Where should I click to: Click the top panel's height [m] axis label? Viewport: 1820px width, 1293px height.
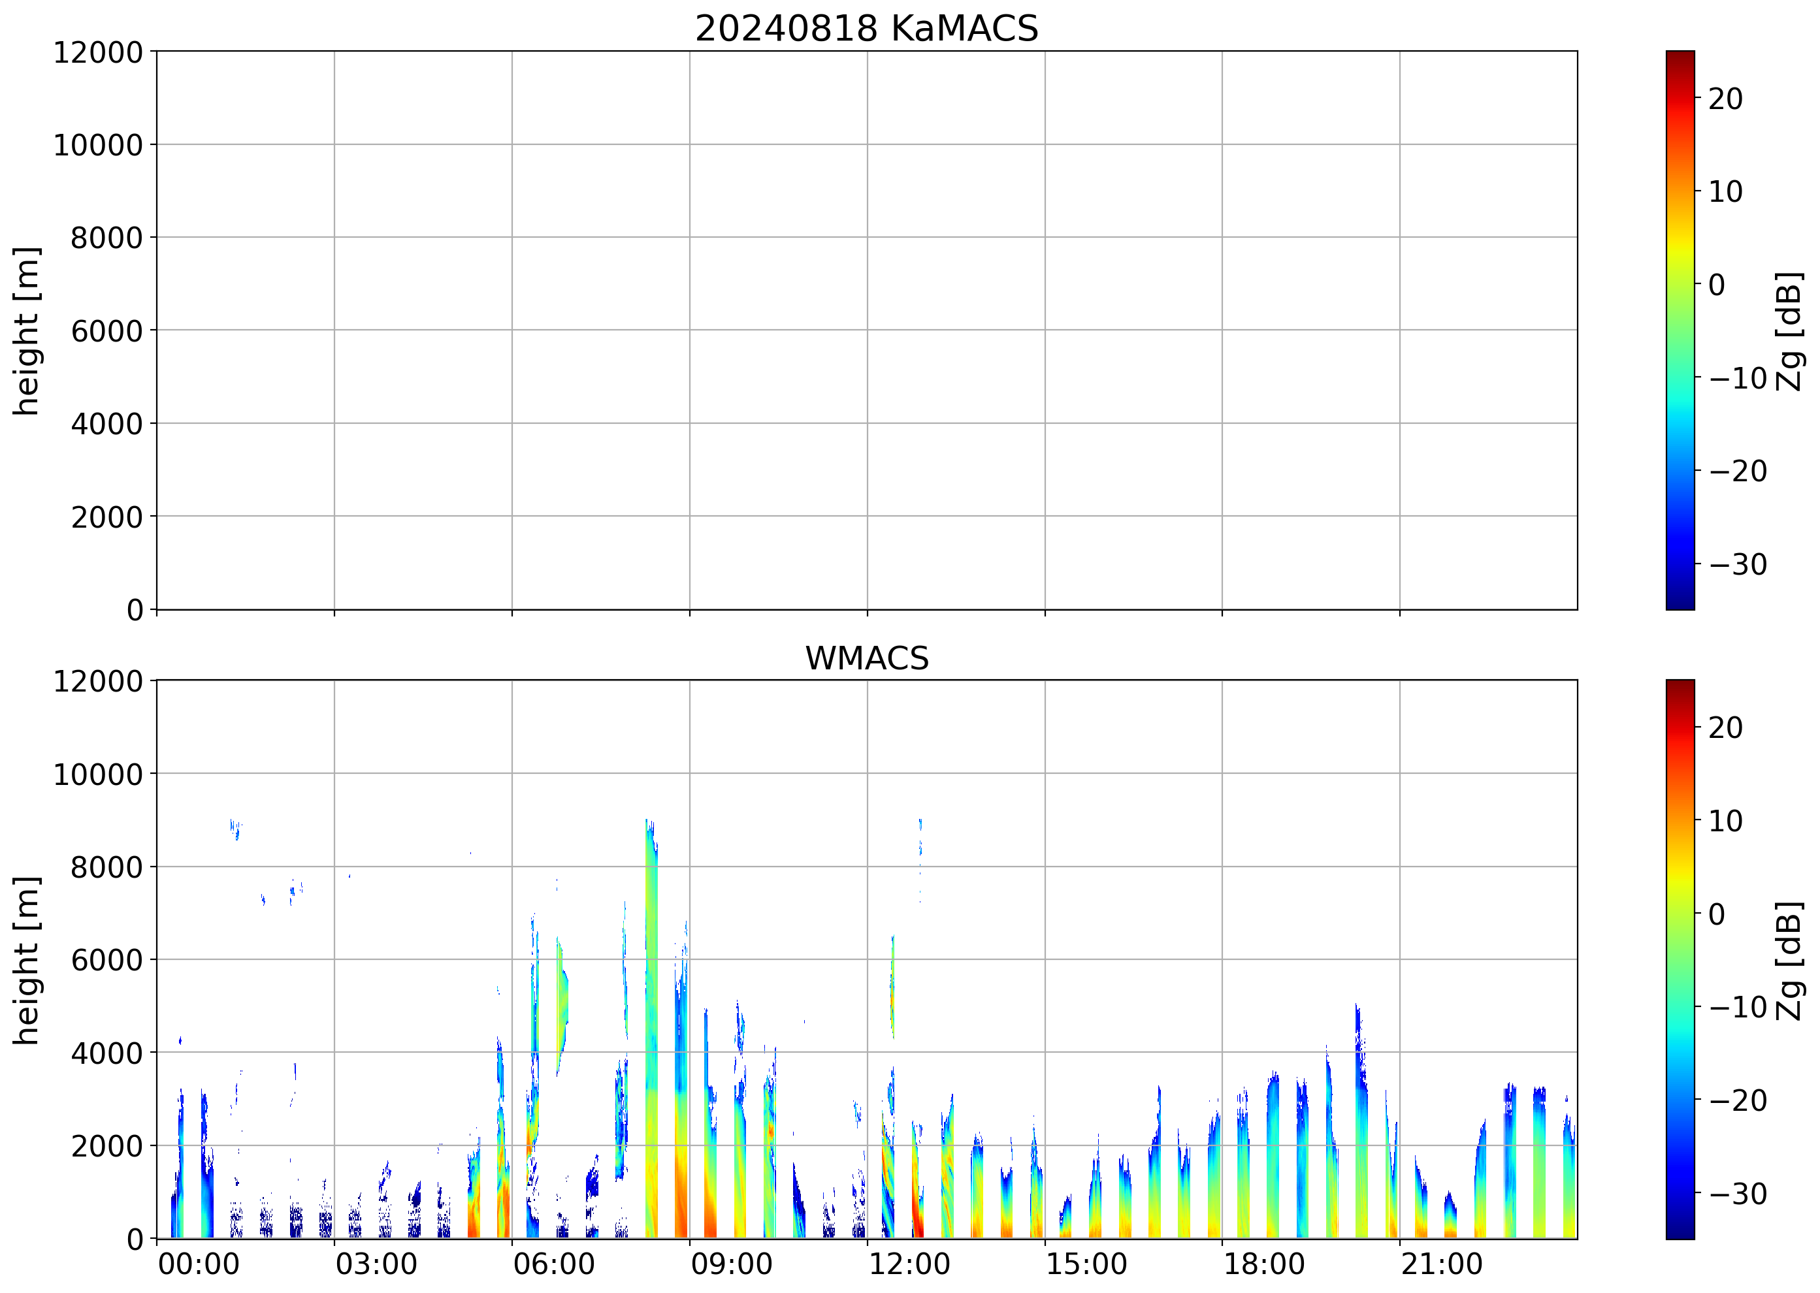pos(26,330)
